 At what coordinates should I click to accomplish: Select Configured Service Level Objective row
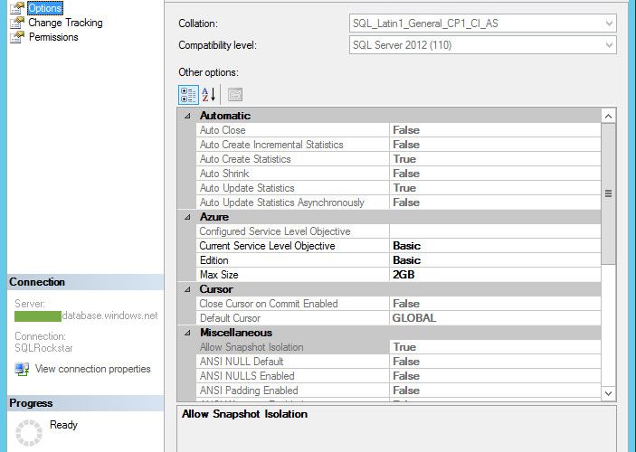pos(398,231)
